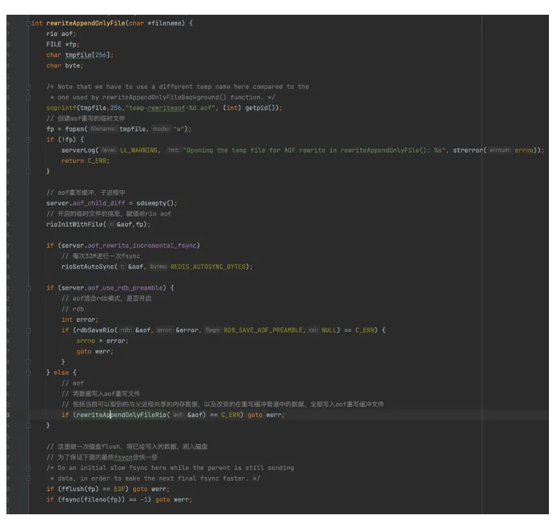Click the aof_rewrite_incremental_fsync field
Viewport: 556px width, 520px height.
[x=142, y=246]
